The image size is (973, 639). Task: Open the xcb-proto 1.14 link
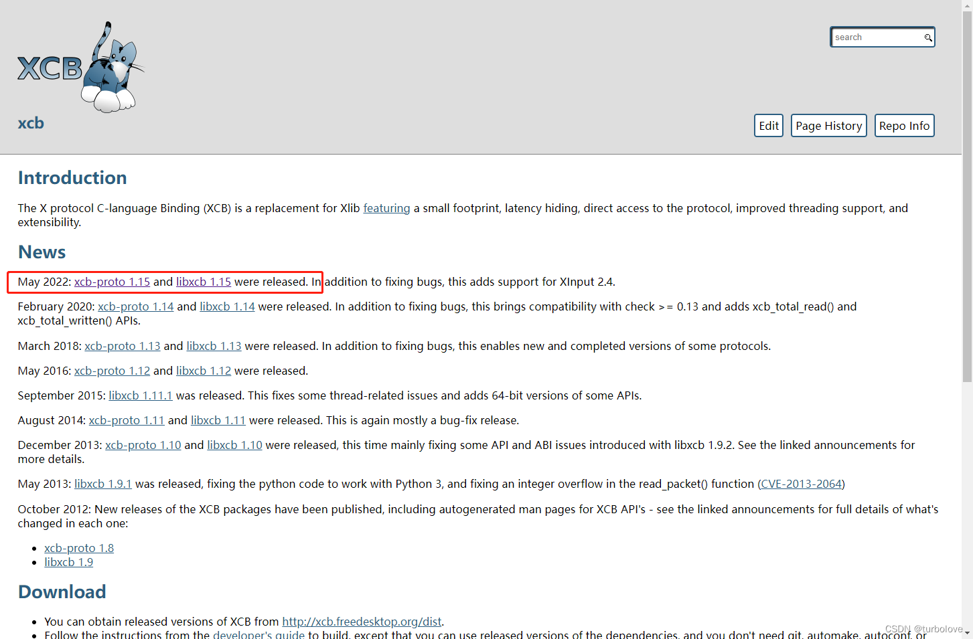(136, 306)
